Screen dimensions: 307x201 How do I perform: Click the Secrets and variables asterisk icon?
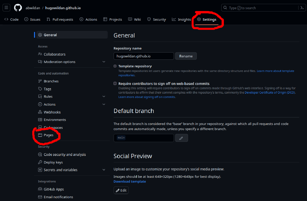[40, 170]
